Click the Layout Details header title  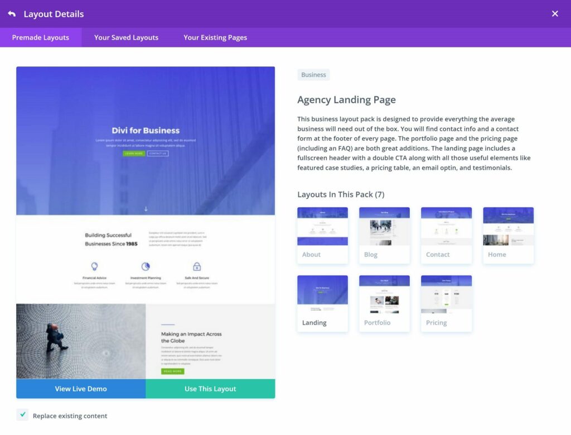[x=54, y=14]
